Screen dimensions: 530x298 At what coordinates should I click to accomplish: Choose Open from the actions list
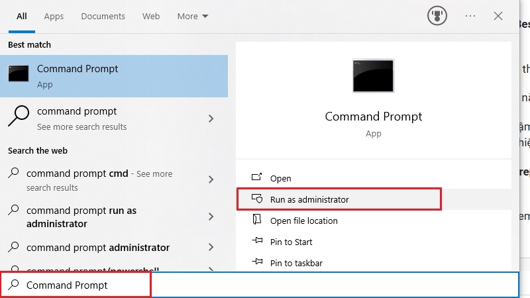(374, 178)
